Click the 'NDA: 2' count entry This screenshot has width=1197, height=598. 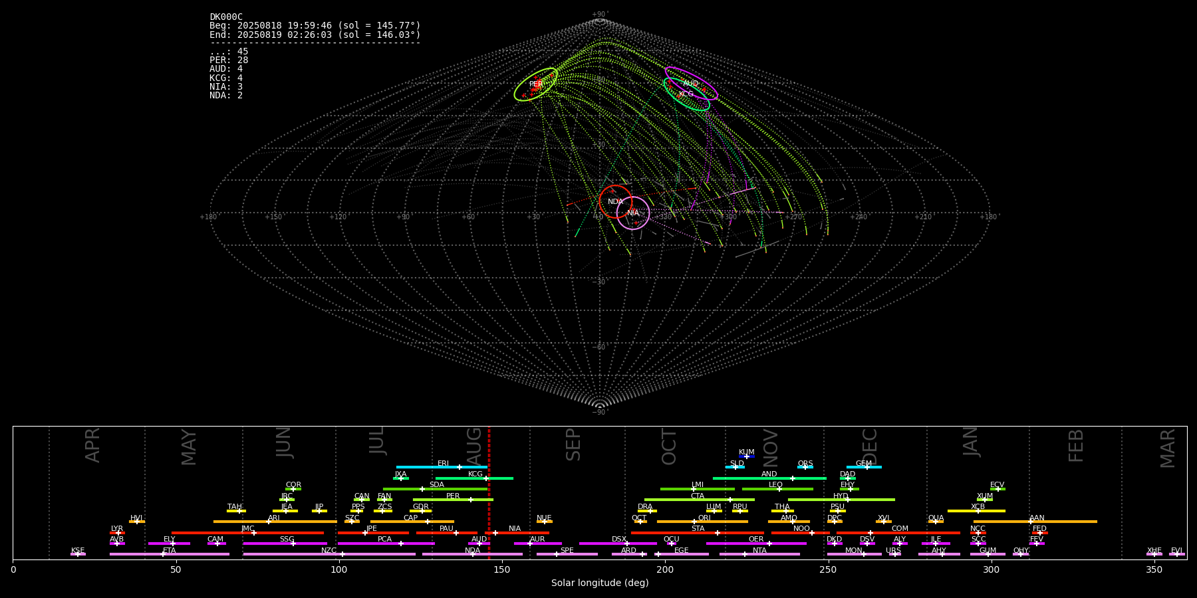226,96
